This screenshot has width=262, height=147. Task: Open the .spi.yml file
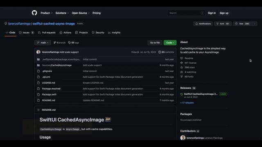[x=46, y=77]
